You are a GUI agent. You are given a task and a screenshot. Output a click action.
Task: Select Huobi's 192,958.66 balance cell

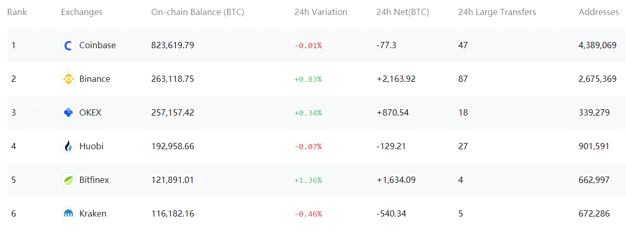173,146
